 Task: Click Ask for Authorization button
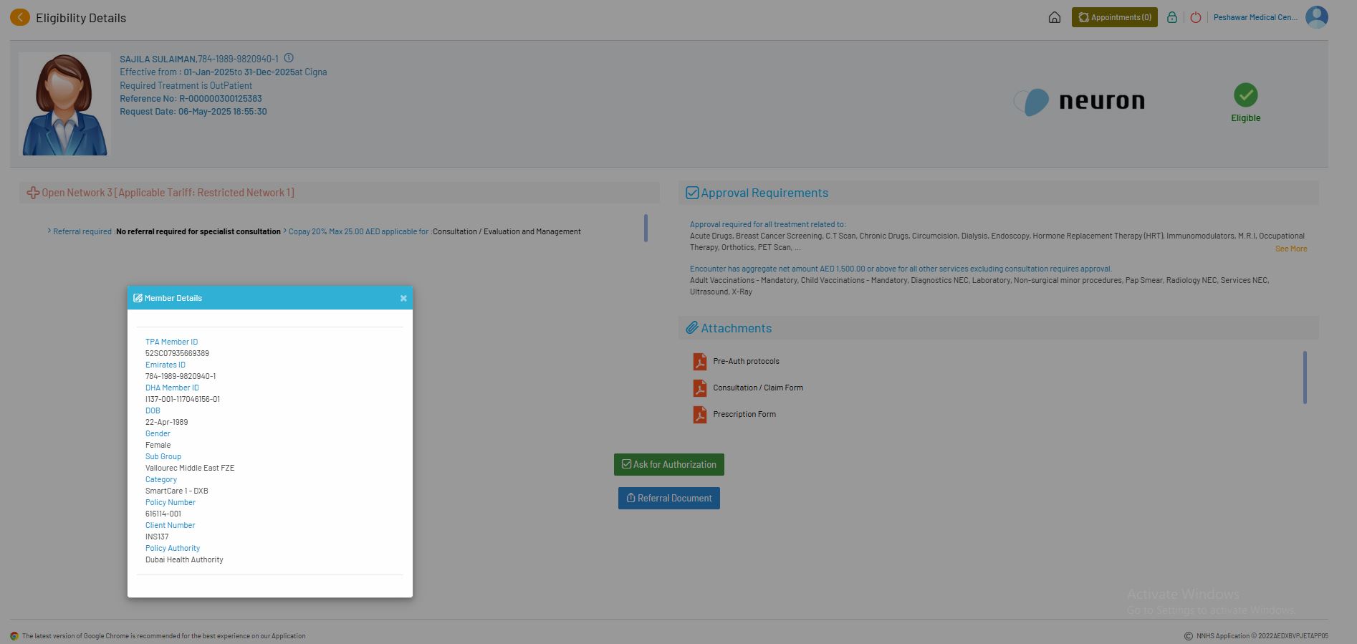tap(669, 464)
